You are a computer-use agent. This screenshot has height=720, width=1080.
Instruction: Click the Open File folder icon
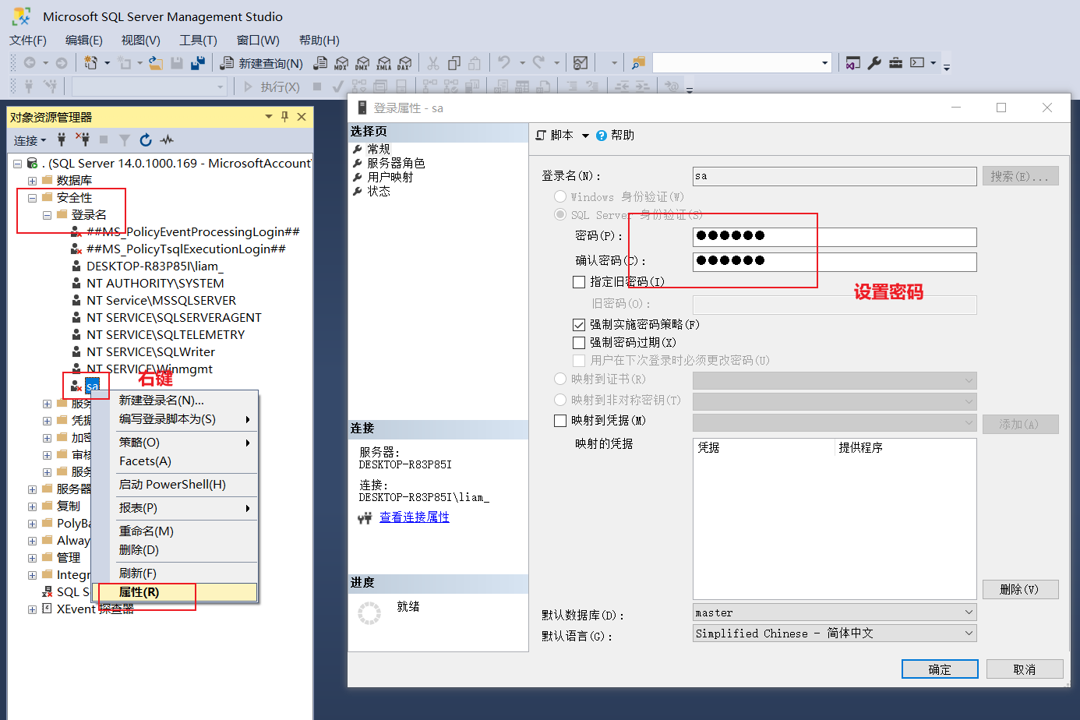click(x=156, y=63)
